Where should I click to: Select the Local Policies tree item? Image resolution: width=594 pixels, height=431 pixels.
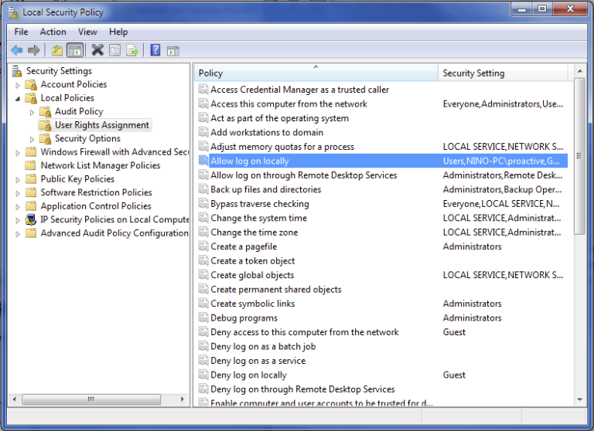pos(67,98)
